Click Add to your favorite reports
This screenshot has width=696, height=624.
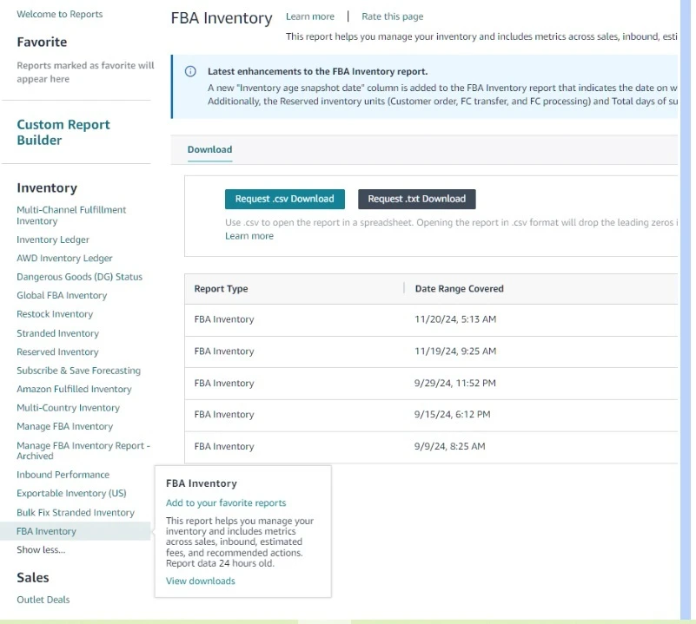226,502
